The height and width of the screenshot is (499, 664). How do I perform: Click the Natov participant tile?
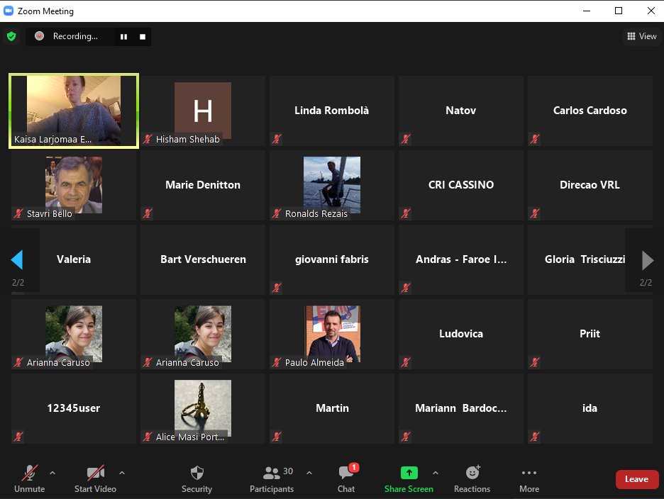(460, 111)
